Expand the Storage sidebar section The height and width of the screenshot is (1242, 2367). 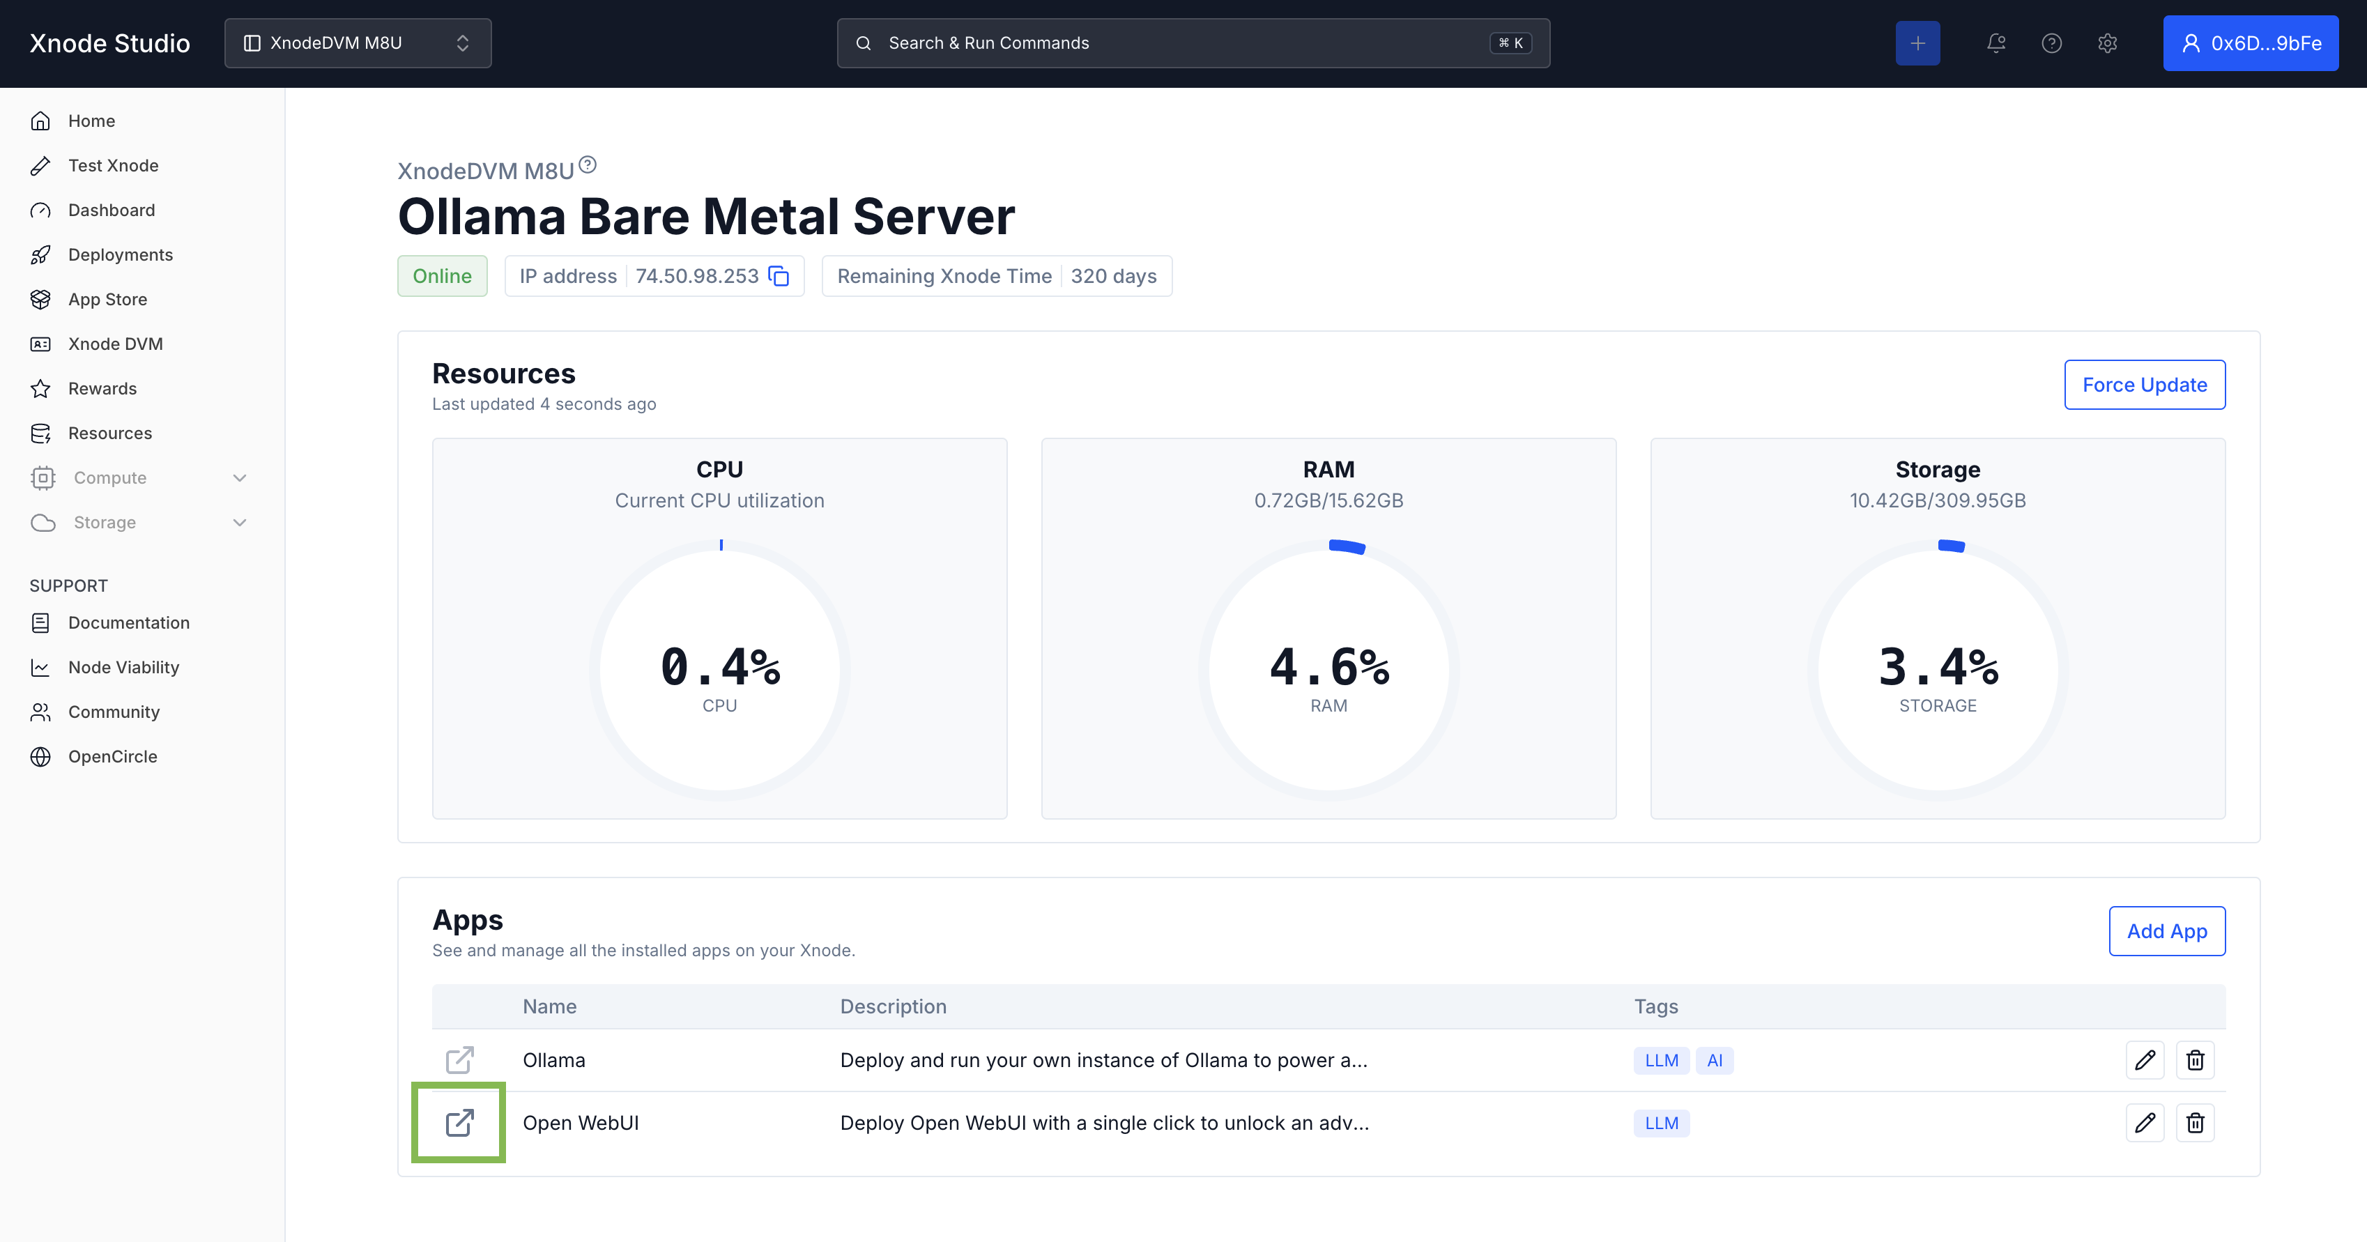pos(138,523)
